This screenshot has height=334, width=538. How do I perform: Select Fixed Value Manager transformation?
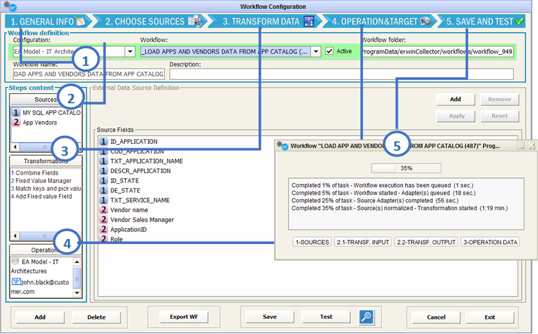(x=41, y=181)
